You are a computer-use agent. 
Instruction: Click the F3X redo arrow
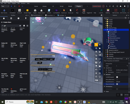tap(100, 70)
